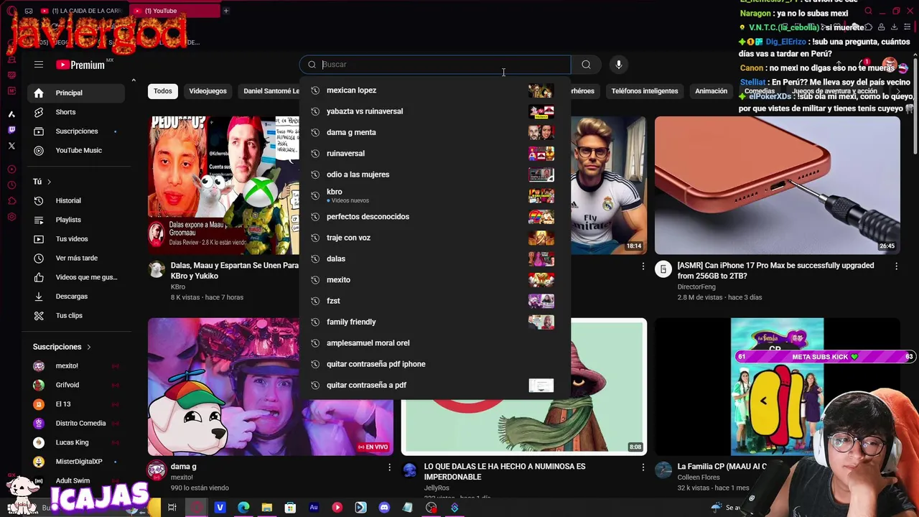Open Twitch in the Opera GX sidebar
The height and width of the screenshot is (517, 919).
click(x=11, y=130)
